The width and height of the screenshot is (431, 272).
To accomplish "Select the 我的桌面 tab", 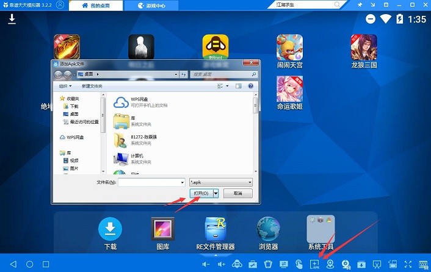I will [x=96, y=5].
